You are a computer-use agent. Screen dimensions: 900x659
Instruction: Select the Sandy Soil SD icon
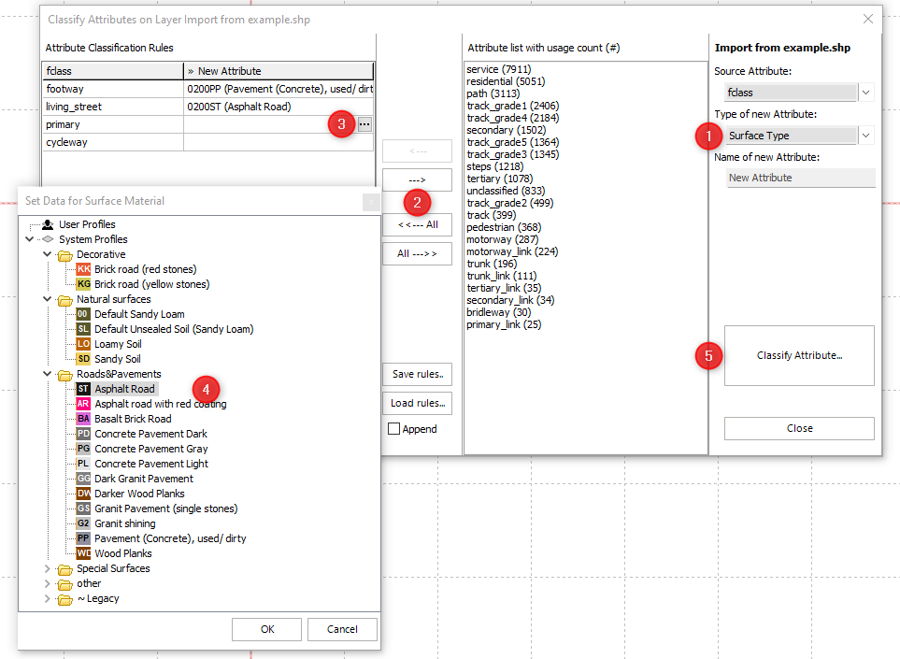point(83,359)
